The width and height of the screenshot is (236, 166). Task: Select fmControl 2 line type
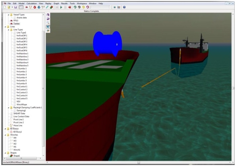22,89
